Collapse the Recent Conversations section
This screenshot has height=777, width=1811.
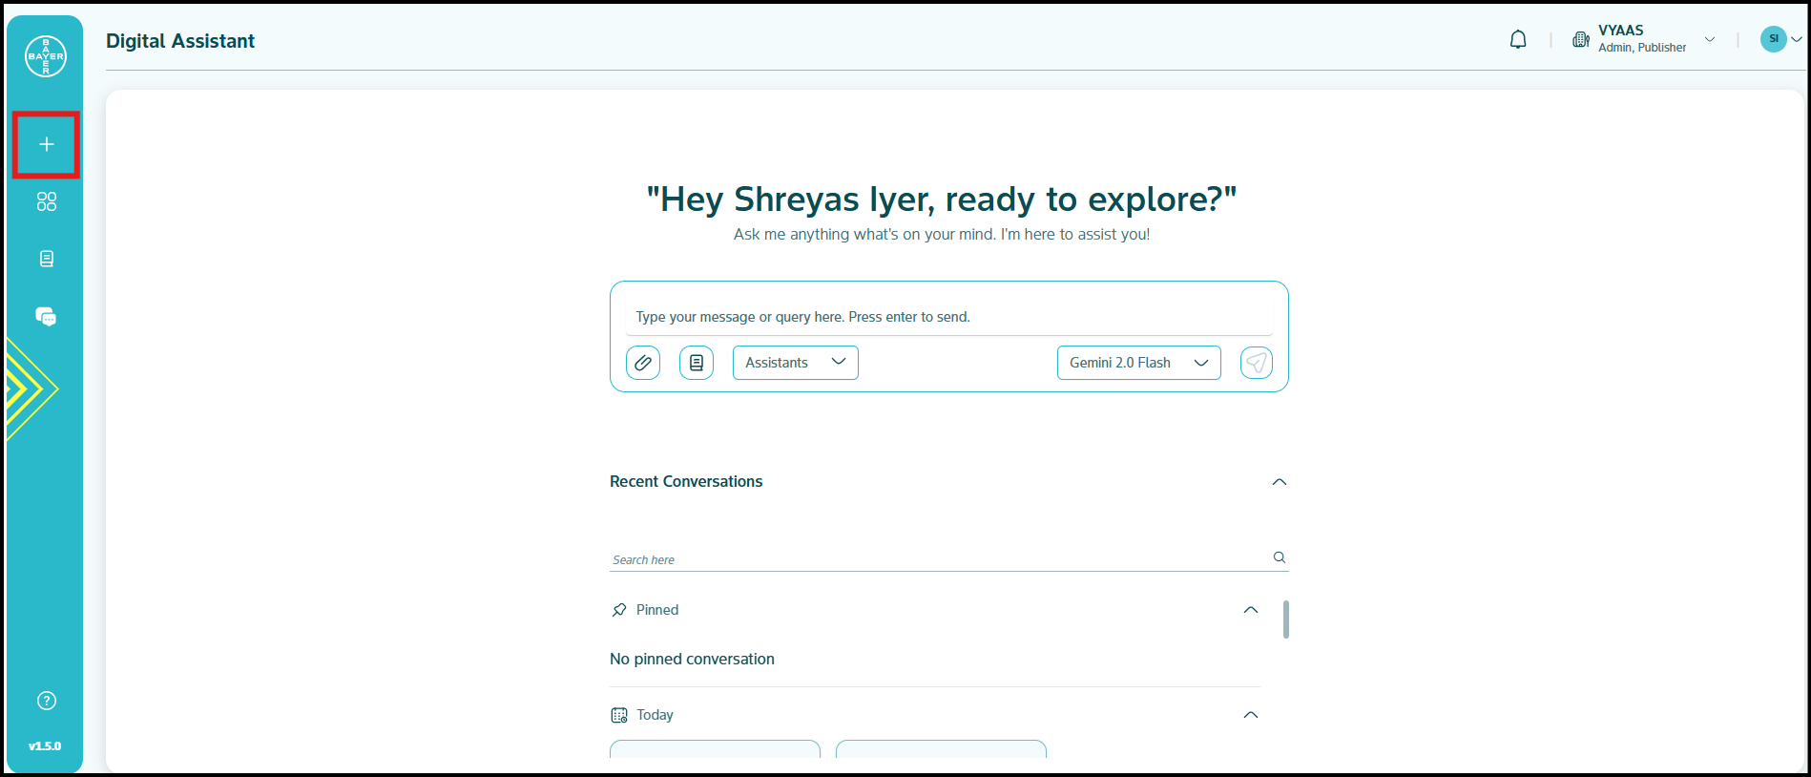coord(1280,482)
